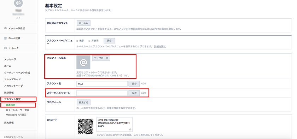Select ホーム in the sidebar menu
The image size is (297, 139).
click(7, 66)
